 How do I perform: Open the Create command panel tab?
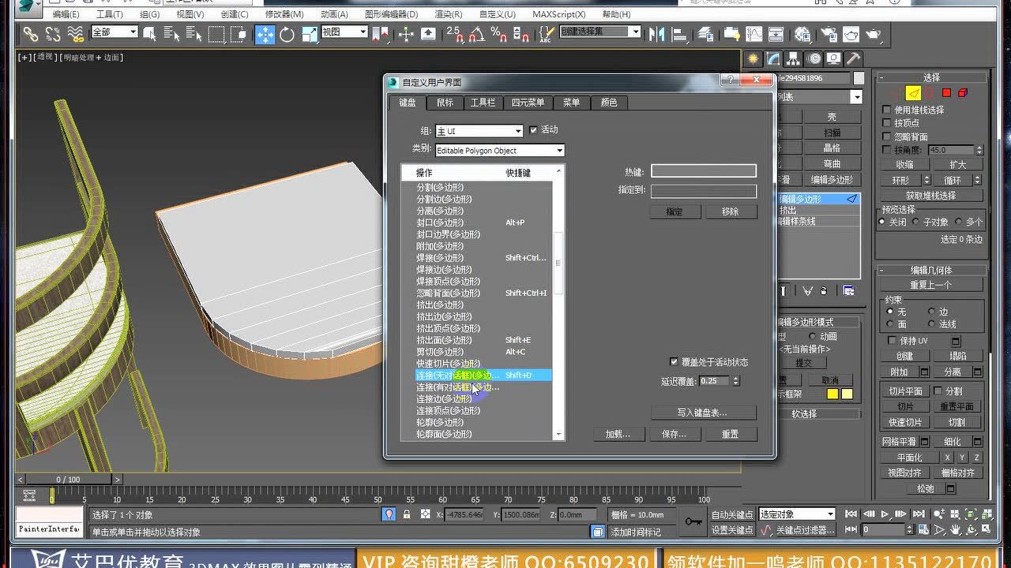(753, 59)
